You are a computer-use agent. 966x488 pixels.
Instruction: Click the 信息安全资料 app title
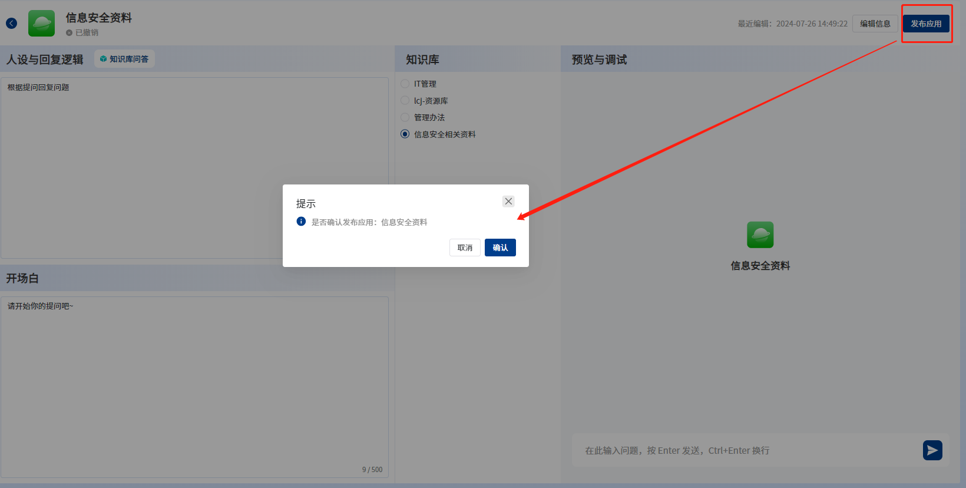pyautogui.click(x=98, y=18)
